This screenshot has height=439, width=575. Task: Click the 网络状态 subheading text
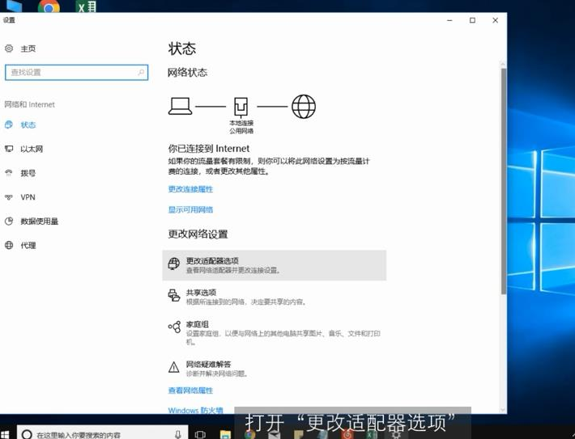(187, 73)
